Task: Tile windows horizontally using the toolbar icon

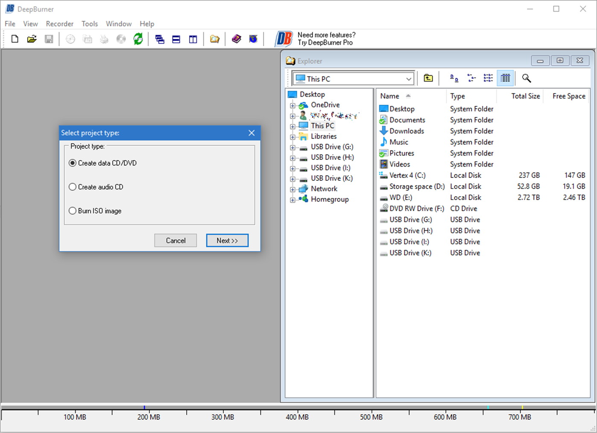Action: tap(176, 39)
